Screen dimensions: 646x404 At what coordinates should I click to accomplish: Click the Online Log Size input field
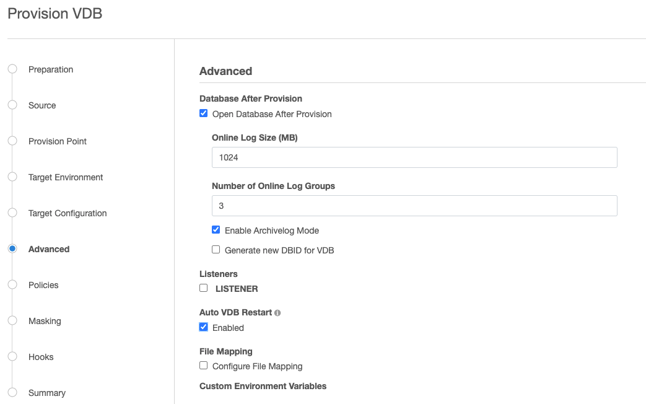click(414, 157)
